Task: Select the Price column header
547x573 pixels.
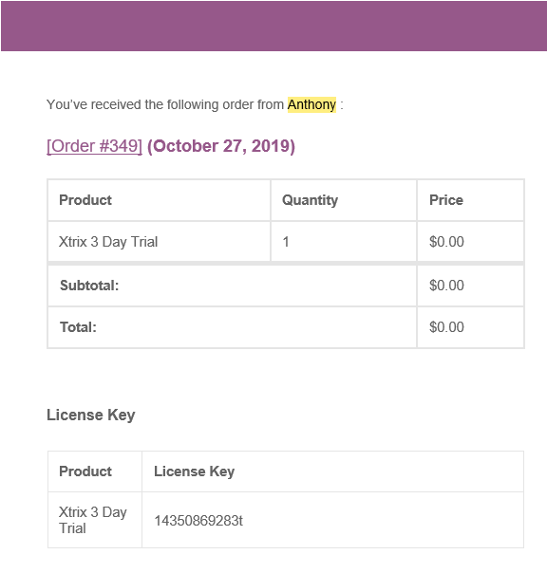Action: click(446, 200)
